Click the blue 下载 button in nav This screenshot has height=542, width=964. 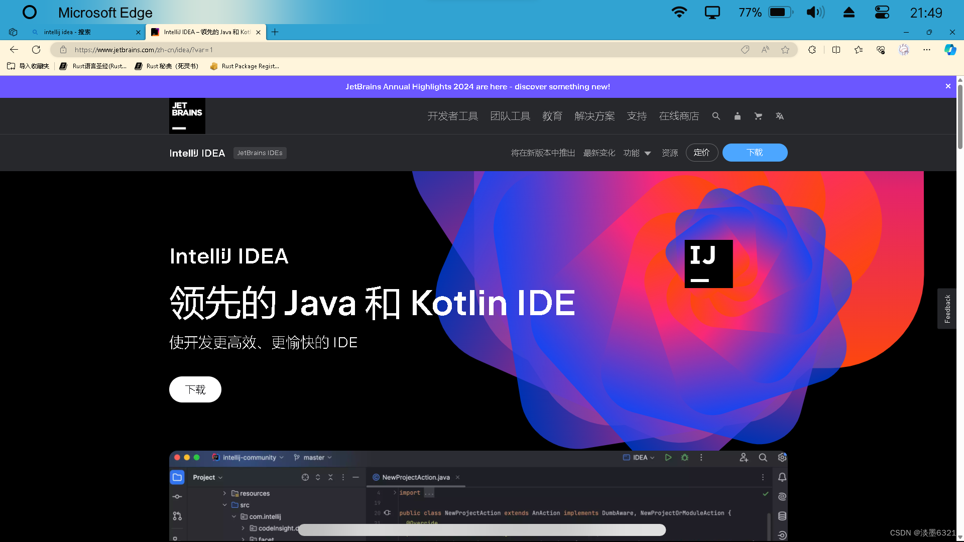(755, 153)
